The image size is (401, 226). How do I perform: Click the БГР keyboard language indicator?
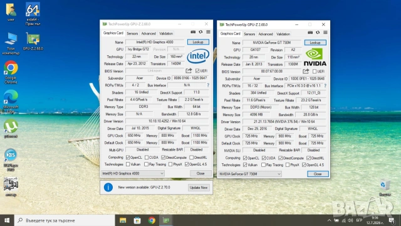359,220
